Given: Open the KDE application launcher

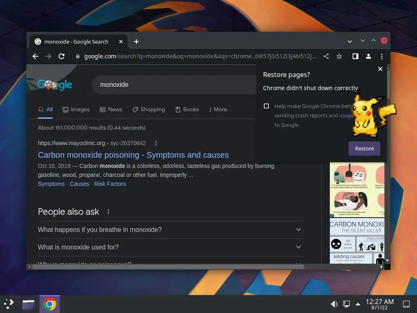Looking at the screenshot, I should click(x=9, y=304).
